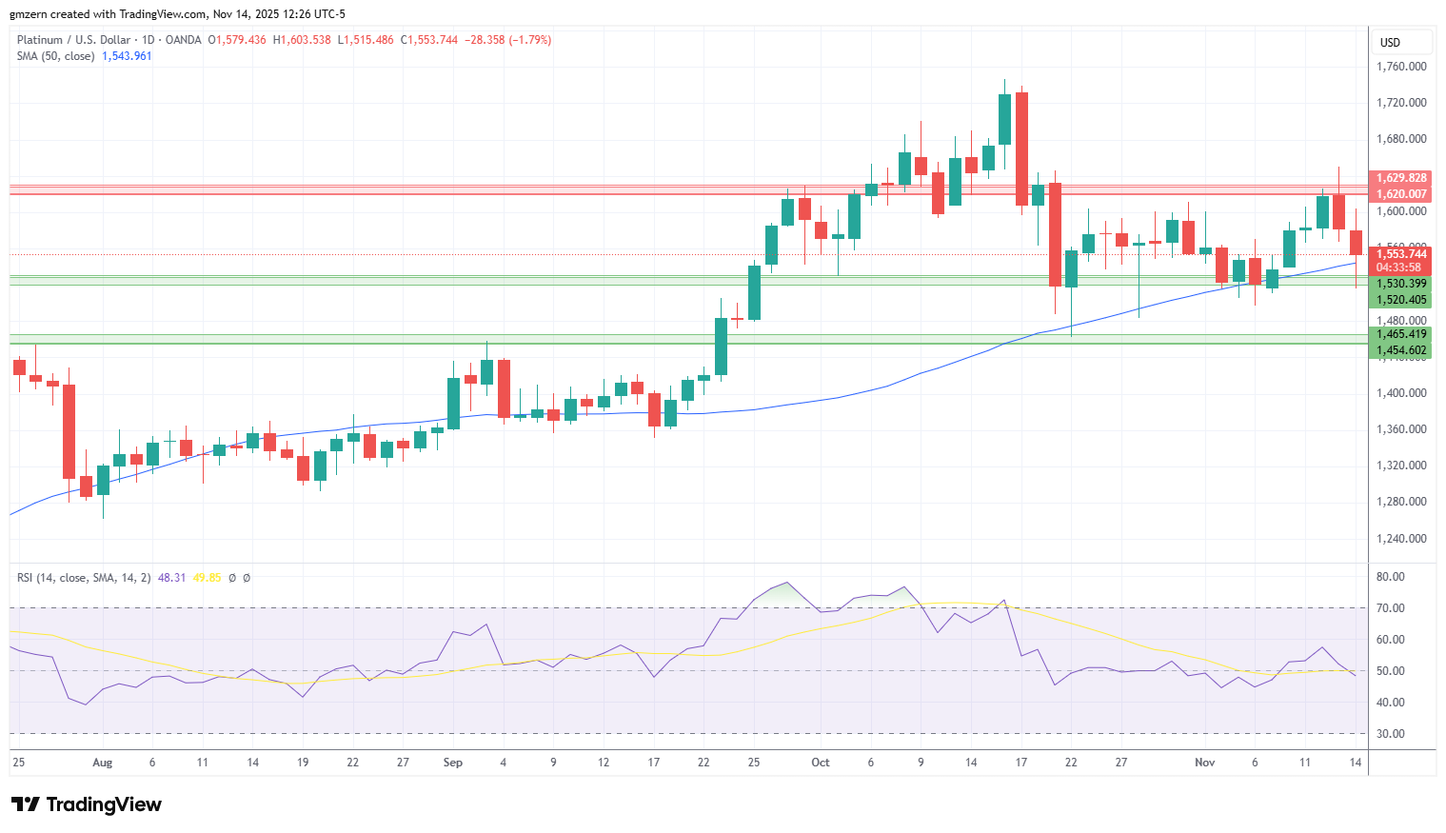Click the close price C1,553.744 in header

(429, 40)
